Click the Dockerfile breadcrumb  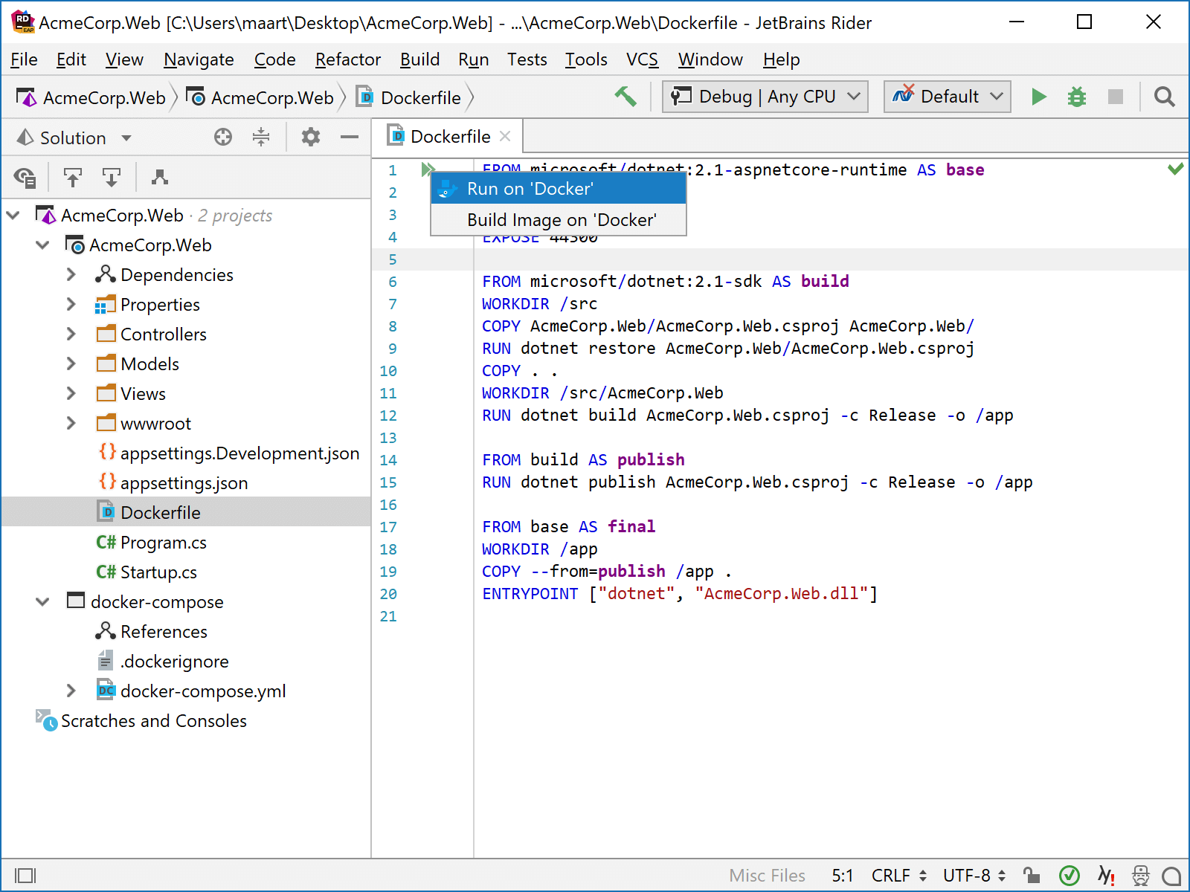click(409, 97)
